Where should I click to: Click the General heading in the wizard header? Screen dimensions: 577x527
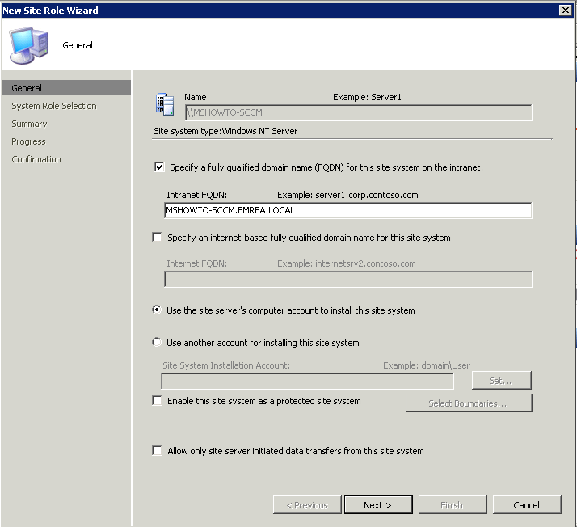coord(78,45)
